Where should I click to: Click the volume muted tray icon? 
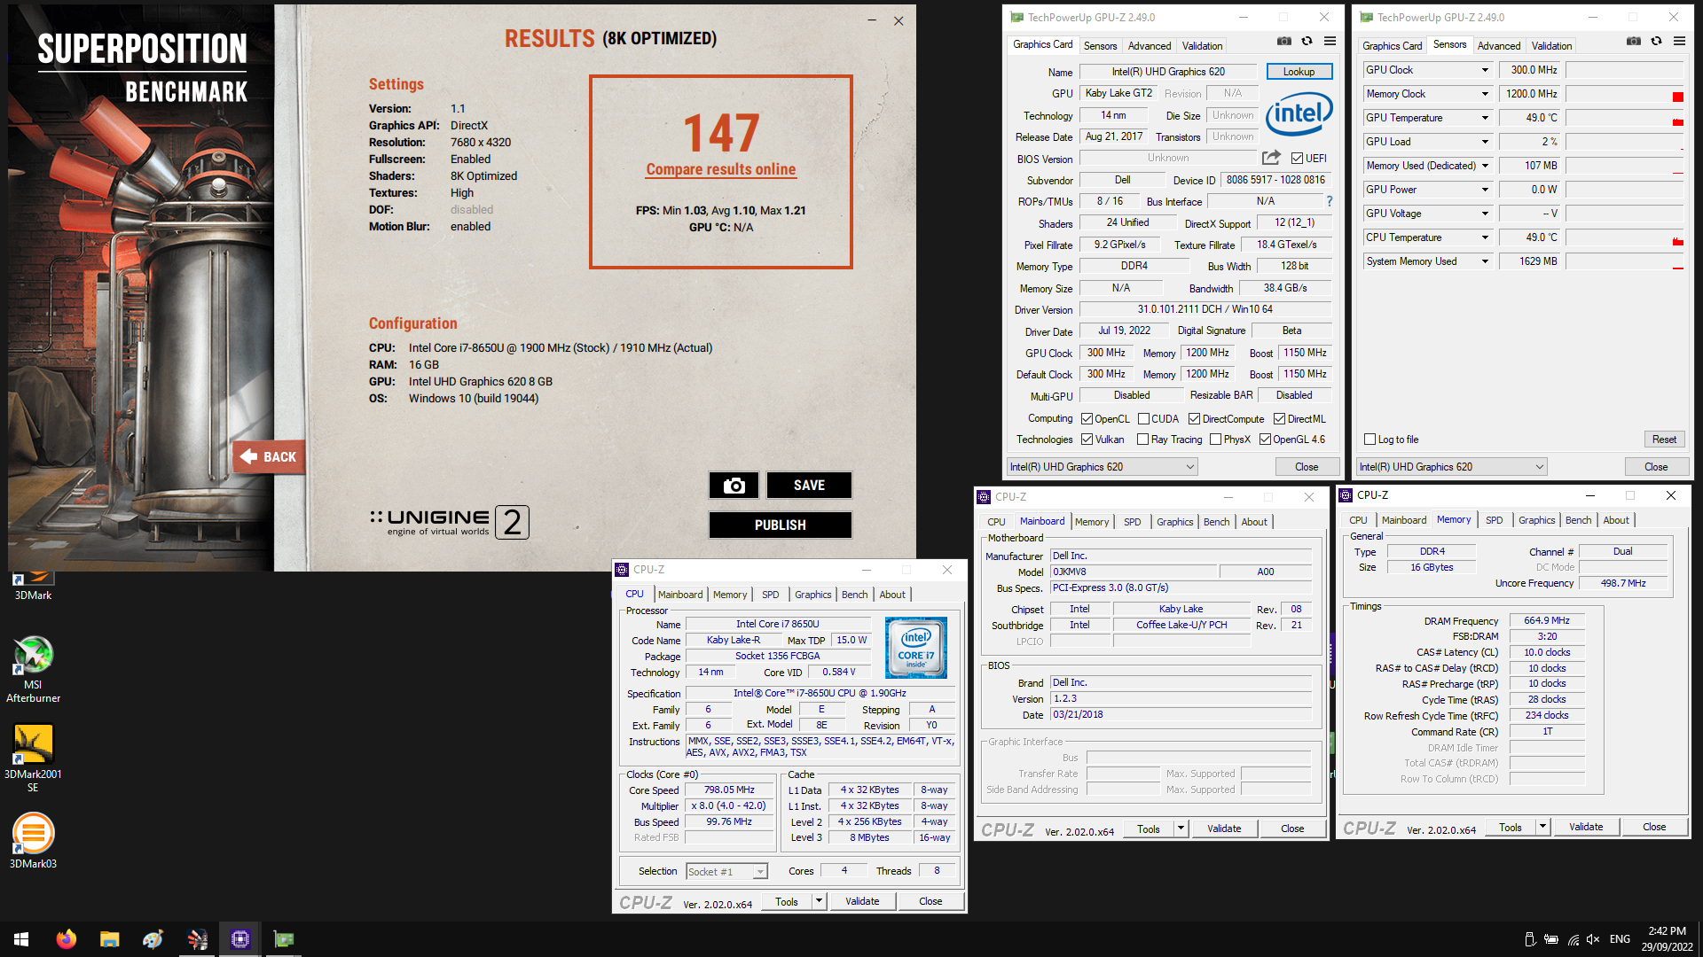click(1593, 939)
